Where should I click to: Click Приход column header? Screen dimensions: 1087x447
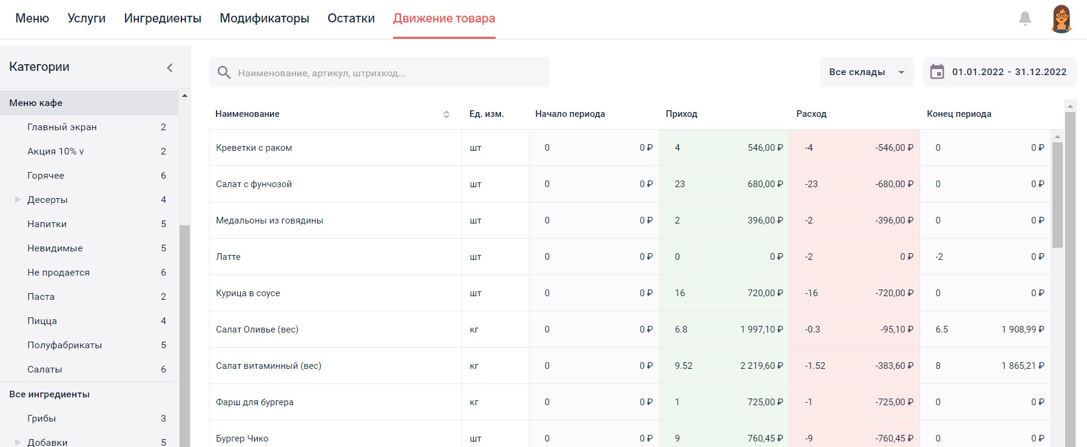[681, 114]
